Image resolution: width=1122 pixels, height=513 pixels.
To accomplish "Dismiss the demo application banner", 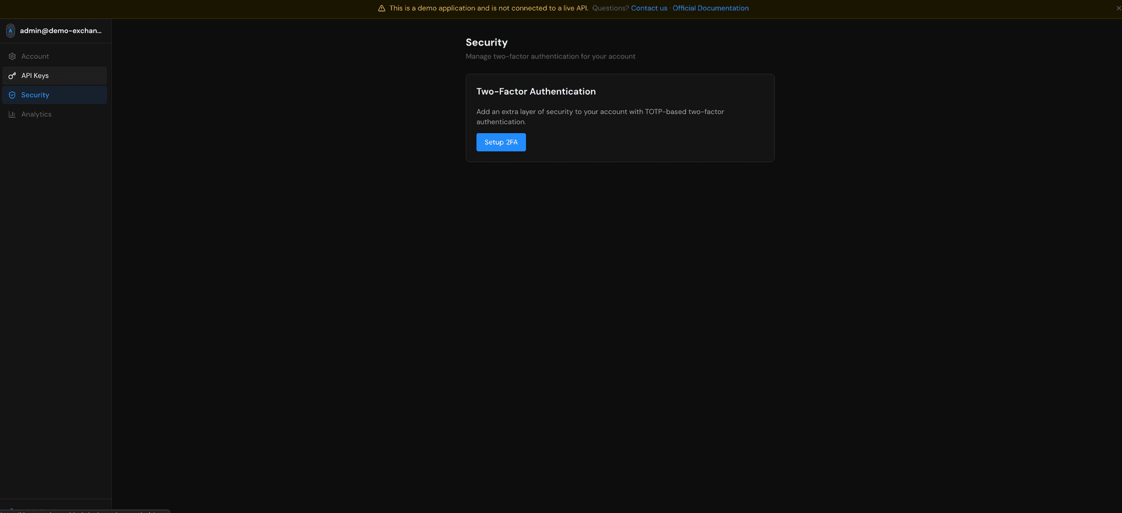I will 1118,8.
